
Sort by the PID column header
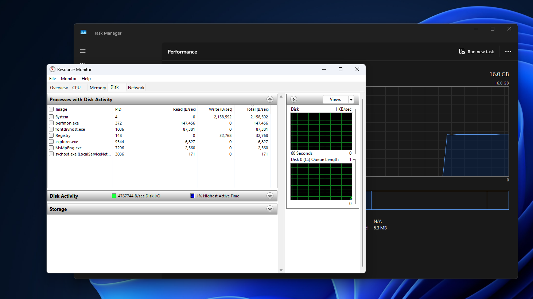point(122,109)
